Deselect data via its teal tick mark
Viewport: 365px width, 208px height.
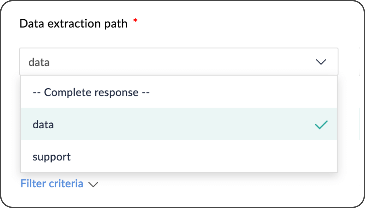tap(321, 125)
